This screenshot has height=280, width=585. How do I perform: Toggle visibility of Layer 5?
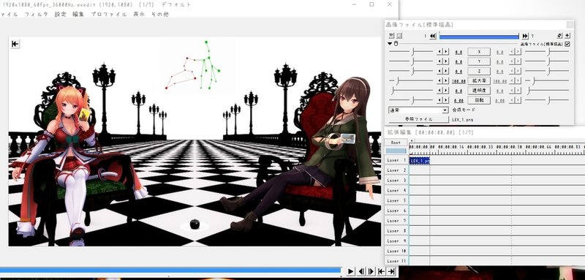coord(396,200)
